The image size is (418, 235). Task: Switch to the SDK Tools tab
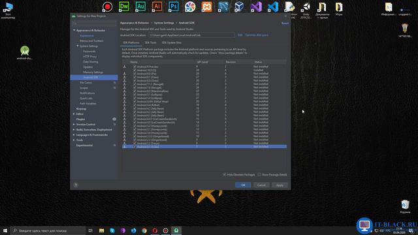(151, 42)
